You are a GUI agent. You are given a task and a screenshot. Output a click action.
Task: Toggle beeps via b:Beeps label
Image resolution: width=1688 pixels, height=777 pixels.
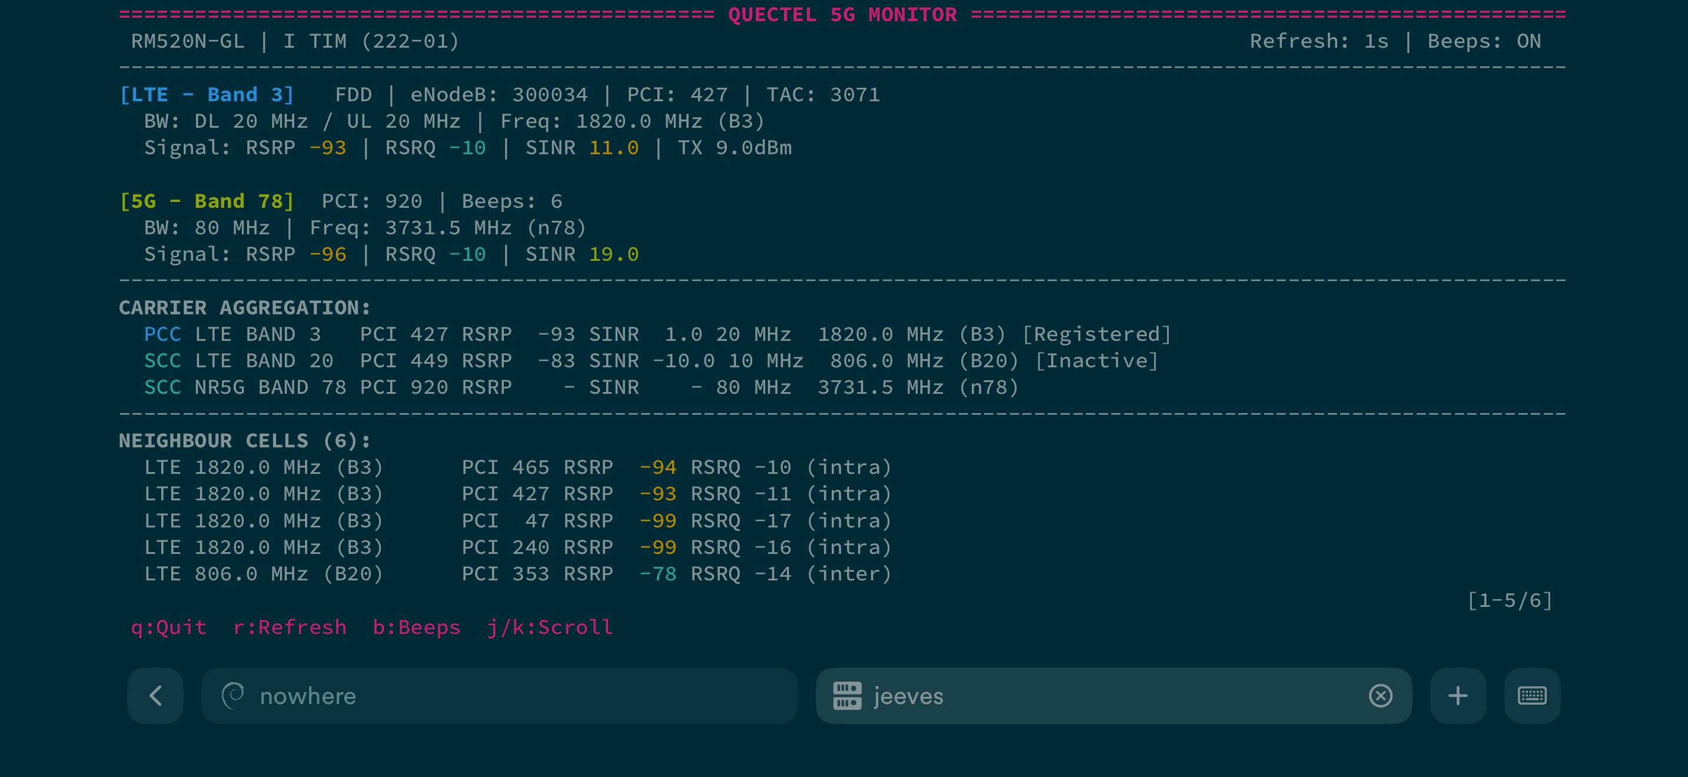tap(416, 627)
